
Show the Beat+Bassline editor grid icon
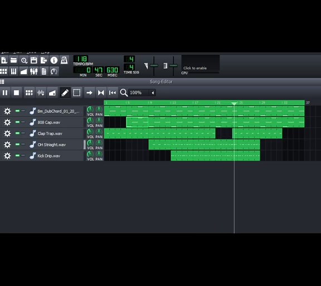(3, 71)
